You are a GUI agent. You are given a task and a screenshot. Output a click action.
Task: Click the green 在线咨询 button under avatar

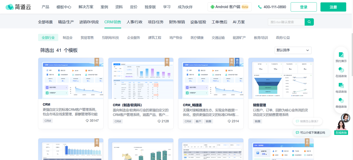pos(341,133)
